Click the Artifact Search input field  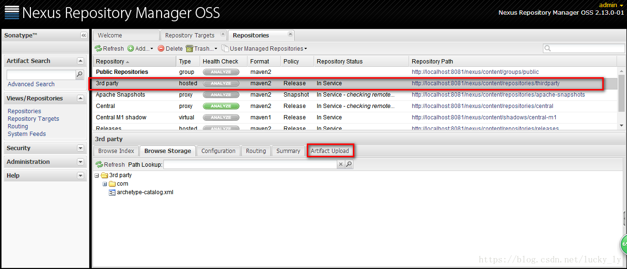click(41, 75)
